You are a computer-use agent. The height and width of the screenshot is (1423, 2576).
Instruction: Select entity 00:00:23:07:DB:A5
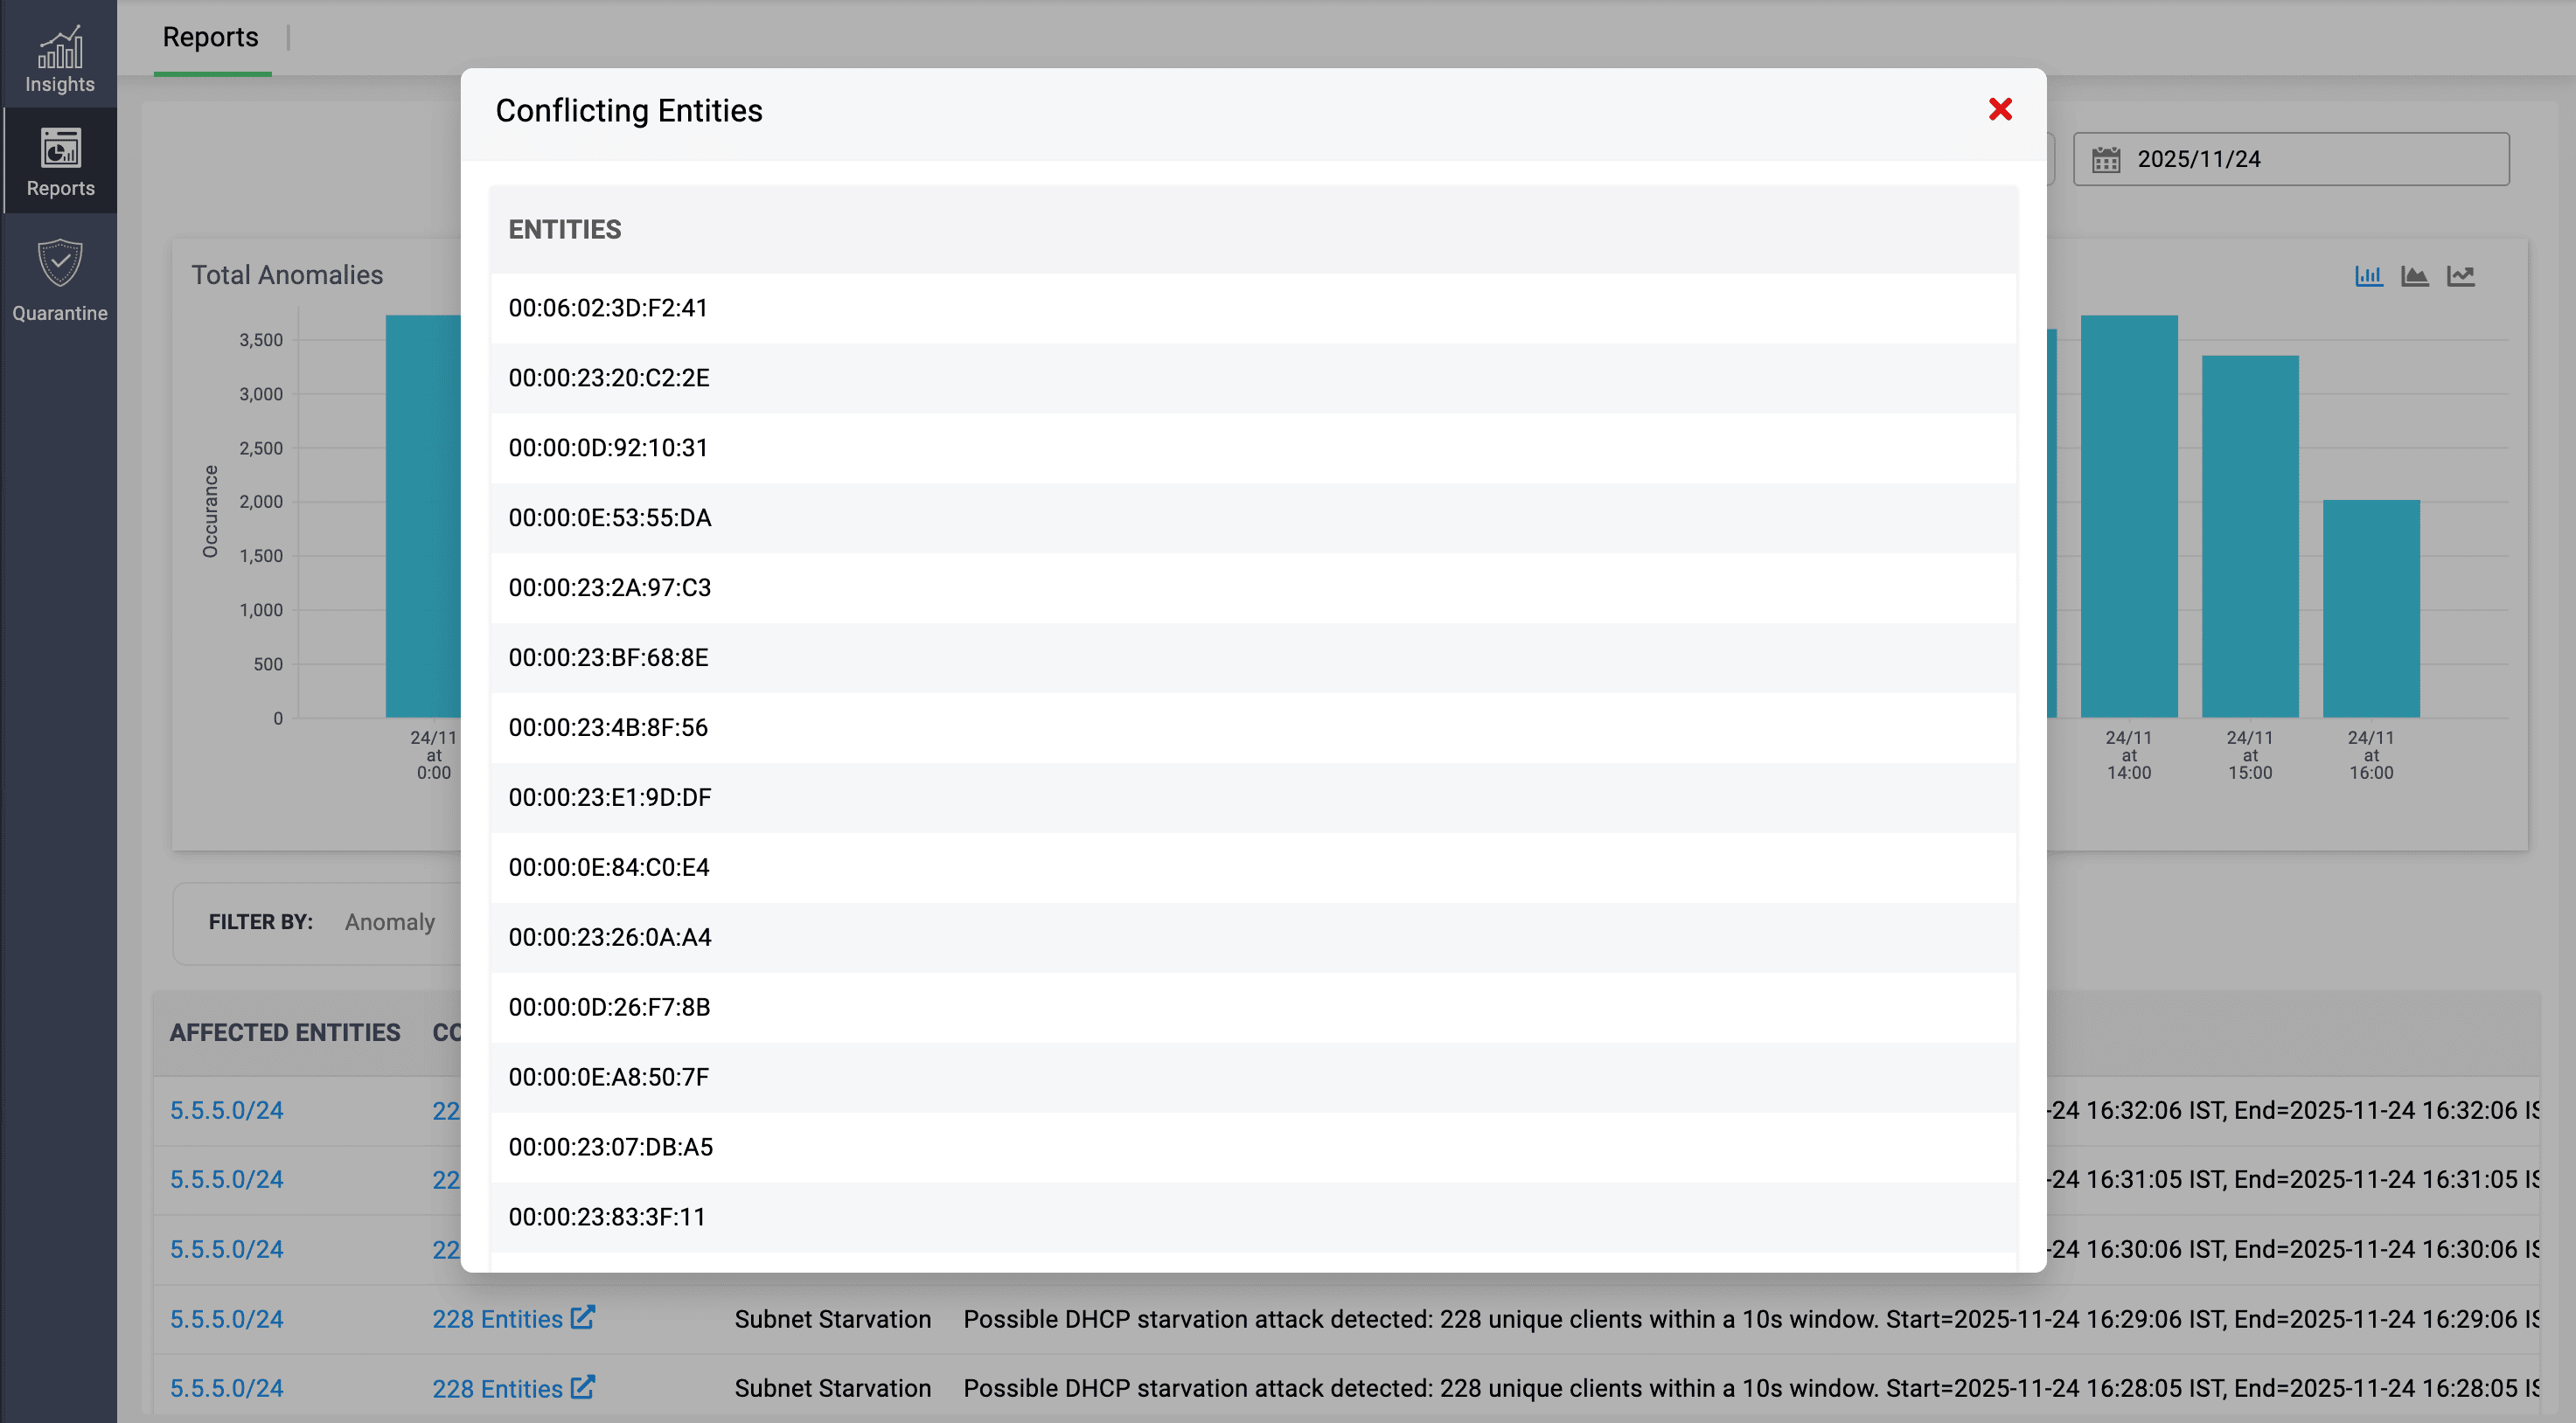pyautogui.click(x=610, y=1147)
